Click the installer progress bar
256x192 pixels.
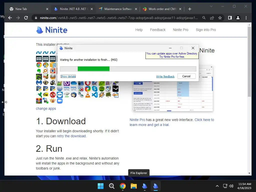(128, 69)
